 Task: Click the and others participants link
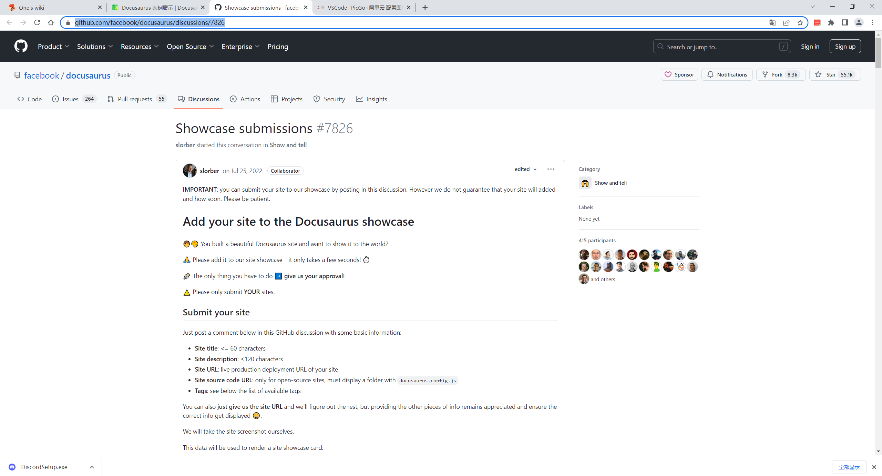click(603, 280)
